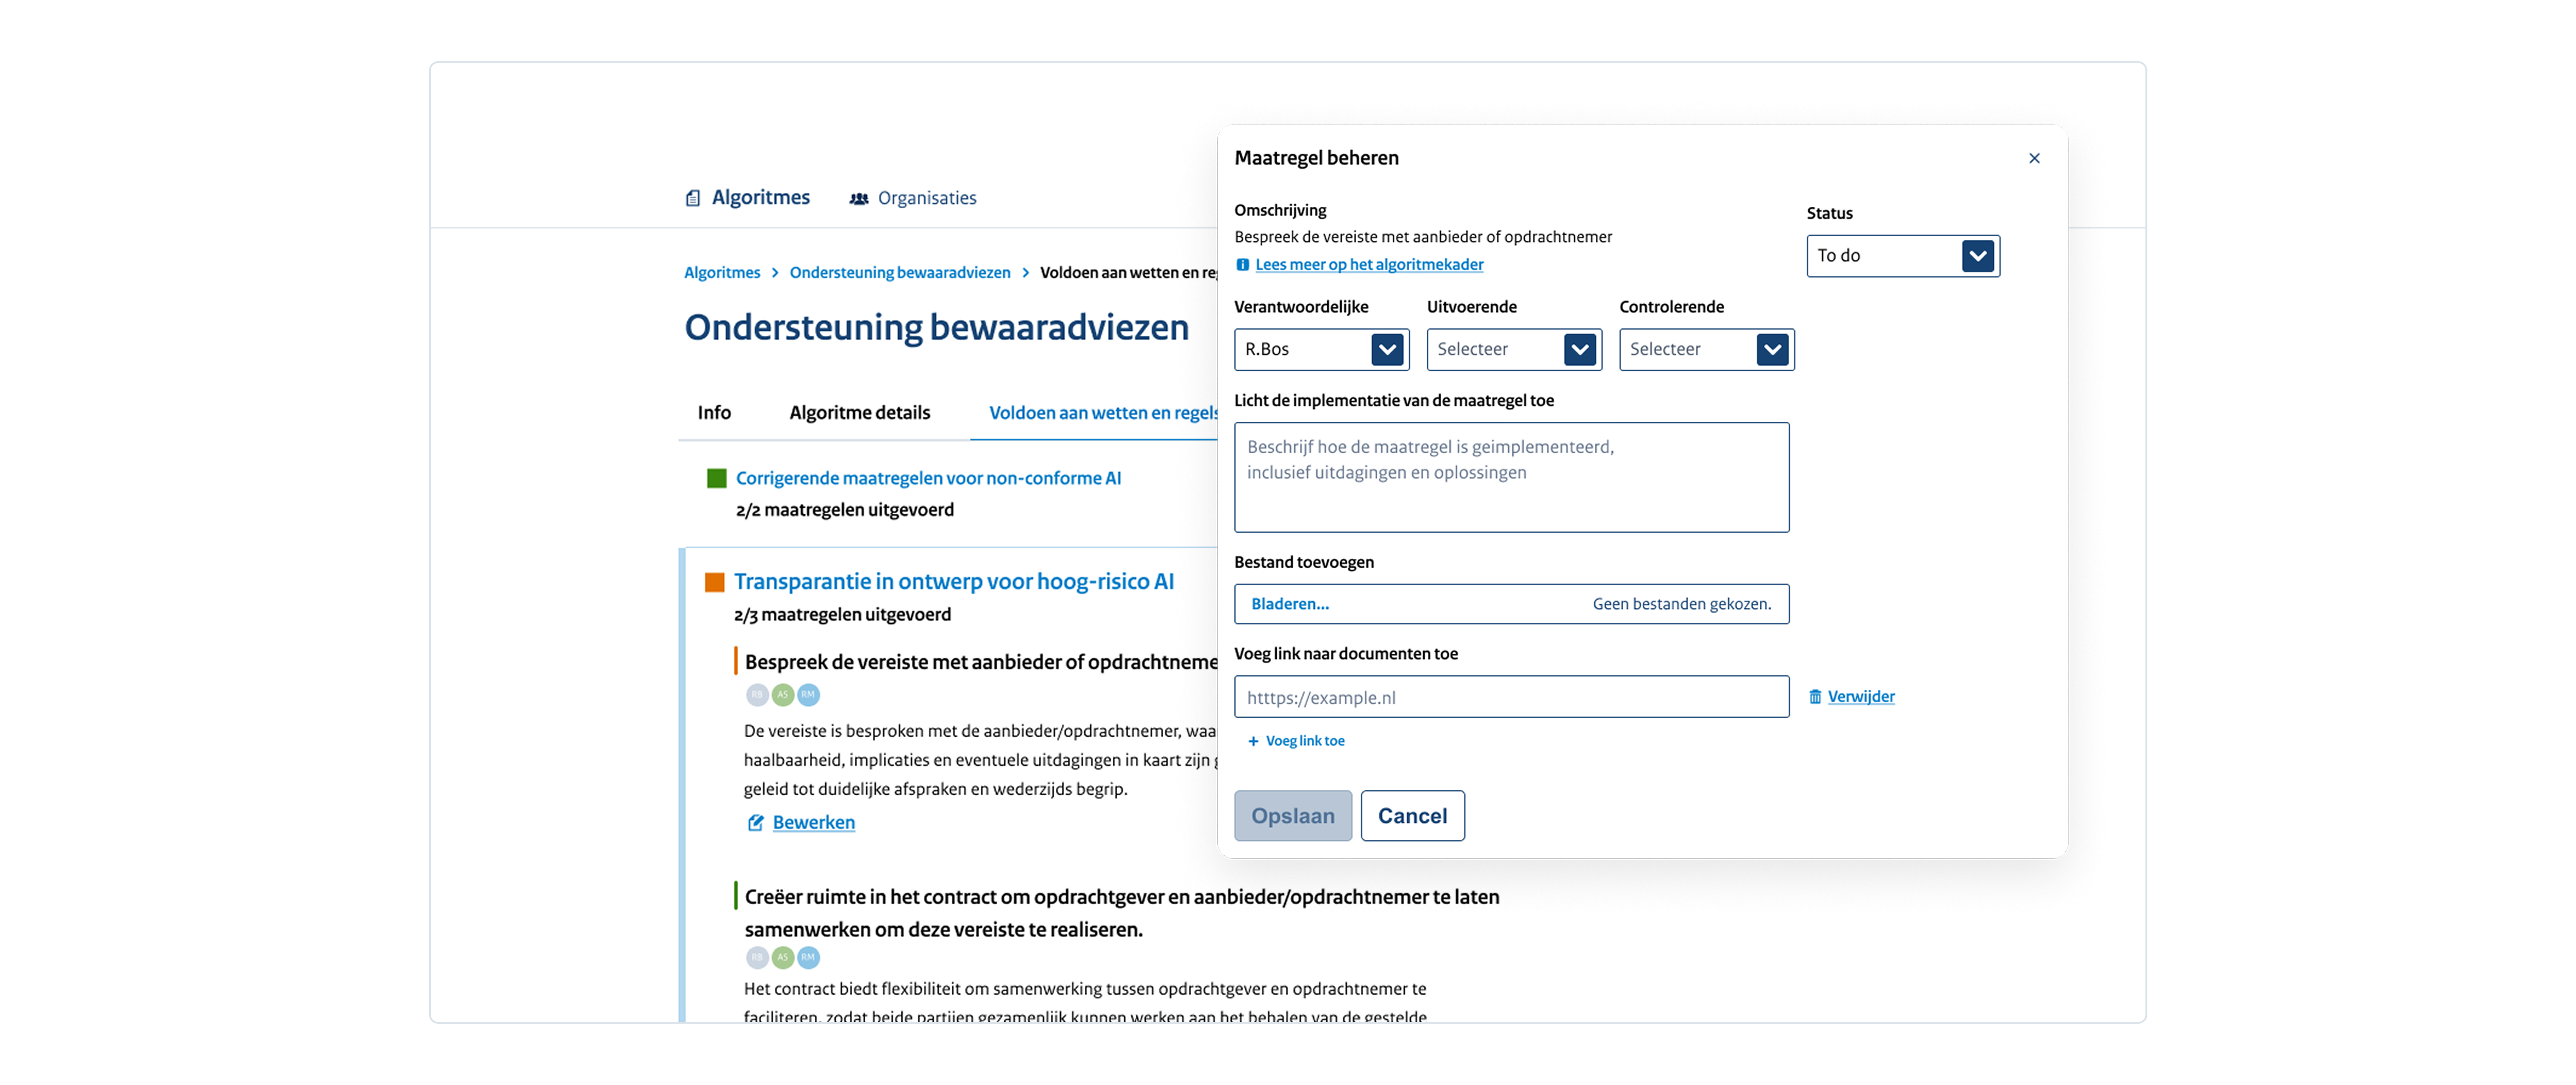The image size is (2576, 1085).
Task: Close the Maatregel beheren dialog
Action: pos(2034,158)
